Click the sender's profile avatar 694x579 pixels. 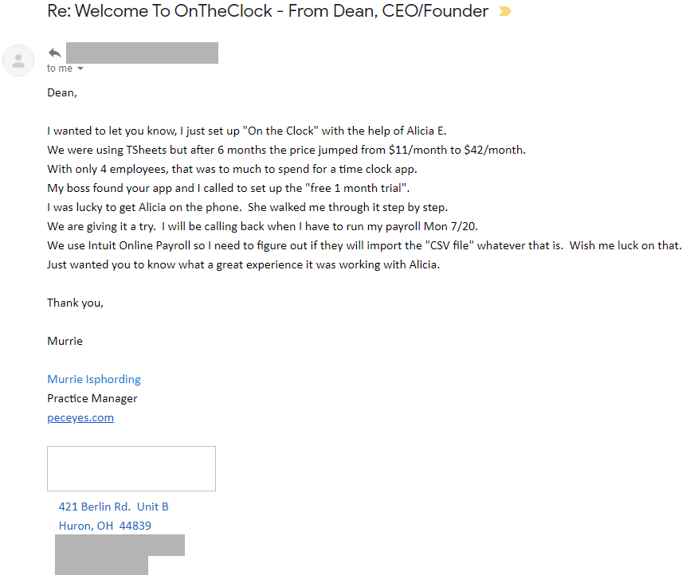(x=18, y=61)
